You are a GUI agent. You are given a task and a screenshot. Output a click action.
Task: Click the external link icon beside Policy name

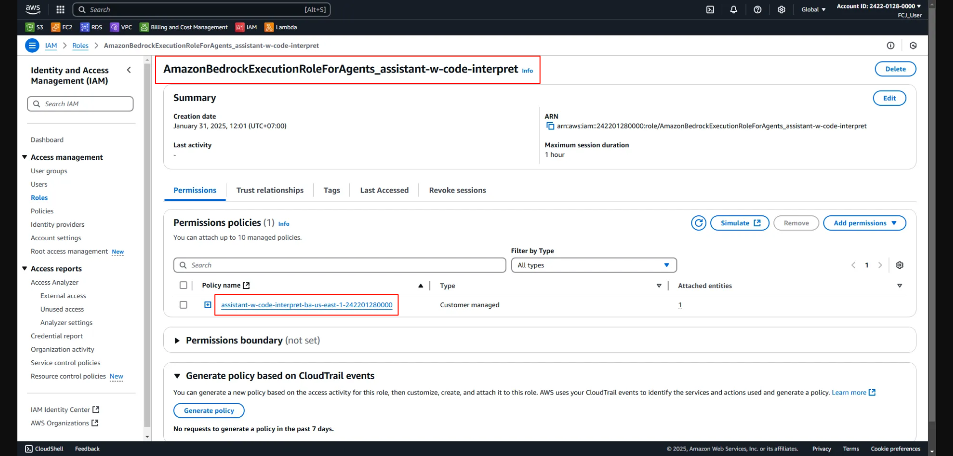[x=246, y=285]
